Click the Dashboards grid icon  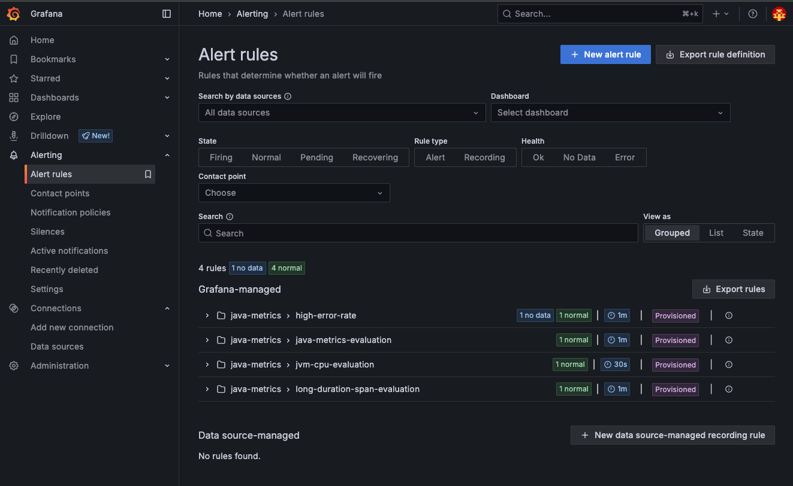[x=14, y=98]
